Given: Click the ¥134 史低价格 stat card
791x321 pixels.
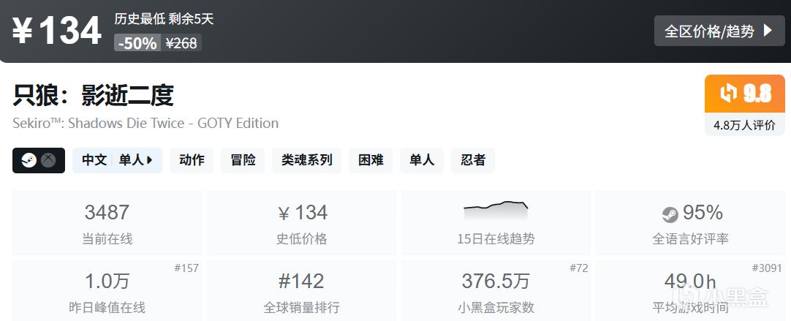Looking at the screenshot, I should point(302,222).
